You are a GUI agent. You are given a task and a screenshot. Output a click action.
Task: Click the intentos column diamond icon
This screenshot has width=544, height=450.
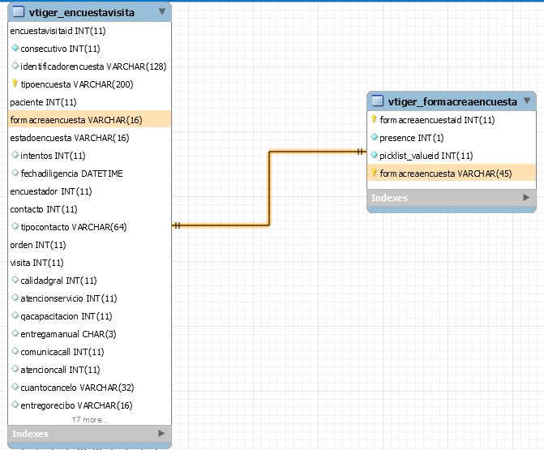click(x=15, y=155)
